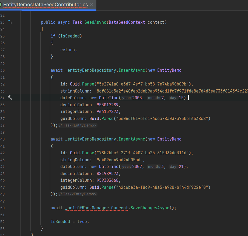Click the first Task<EntityDemo> inlay hint on line 38
Screen dimensions: 248x236
[x=78, y=125]
